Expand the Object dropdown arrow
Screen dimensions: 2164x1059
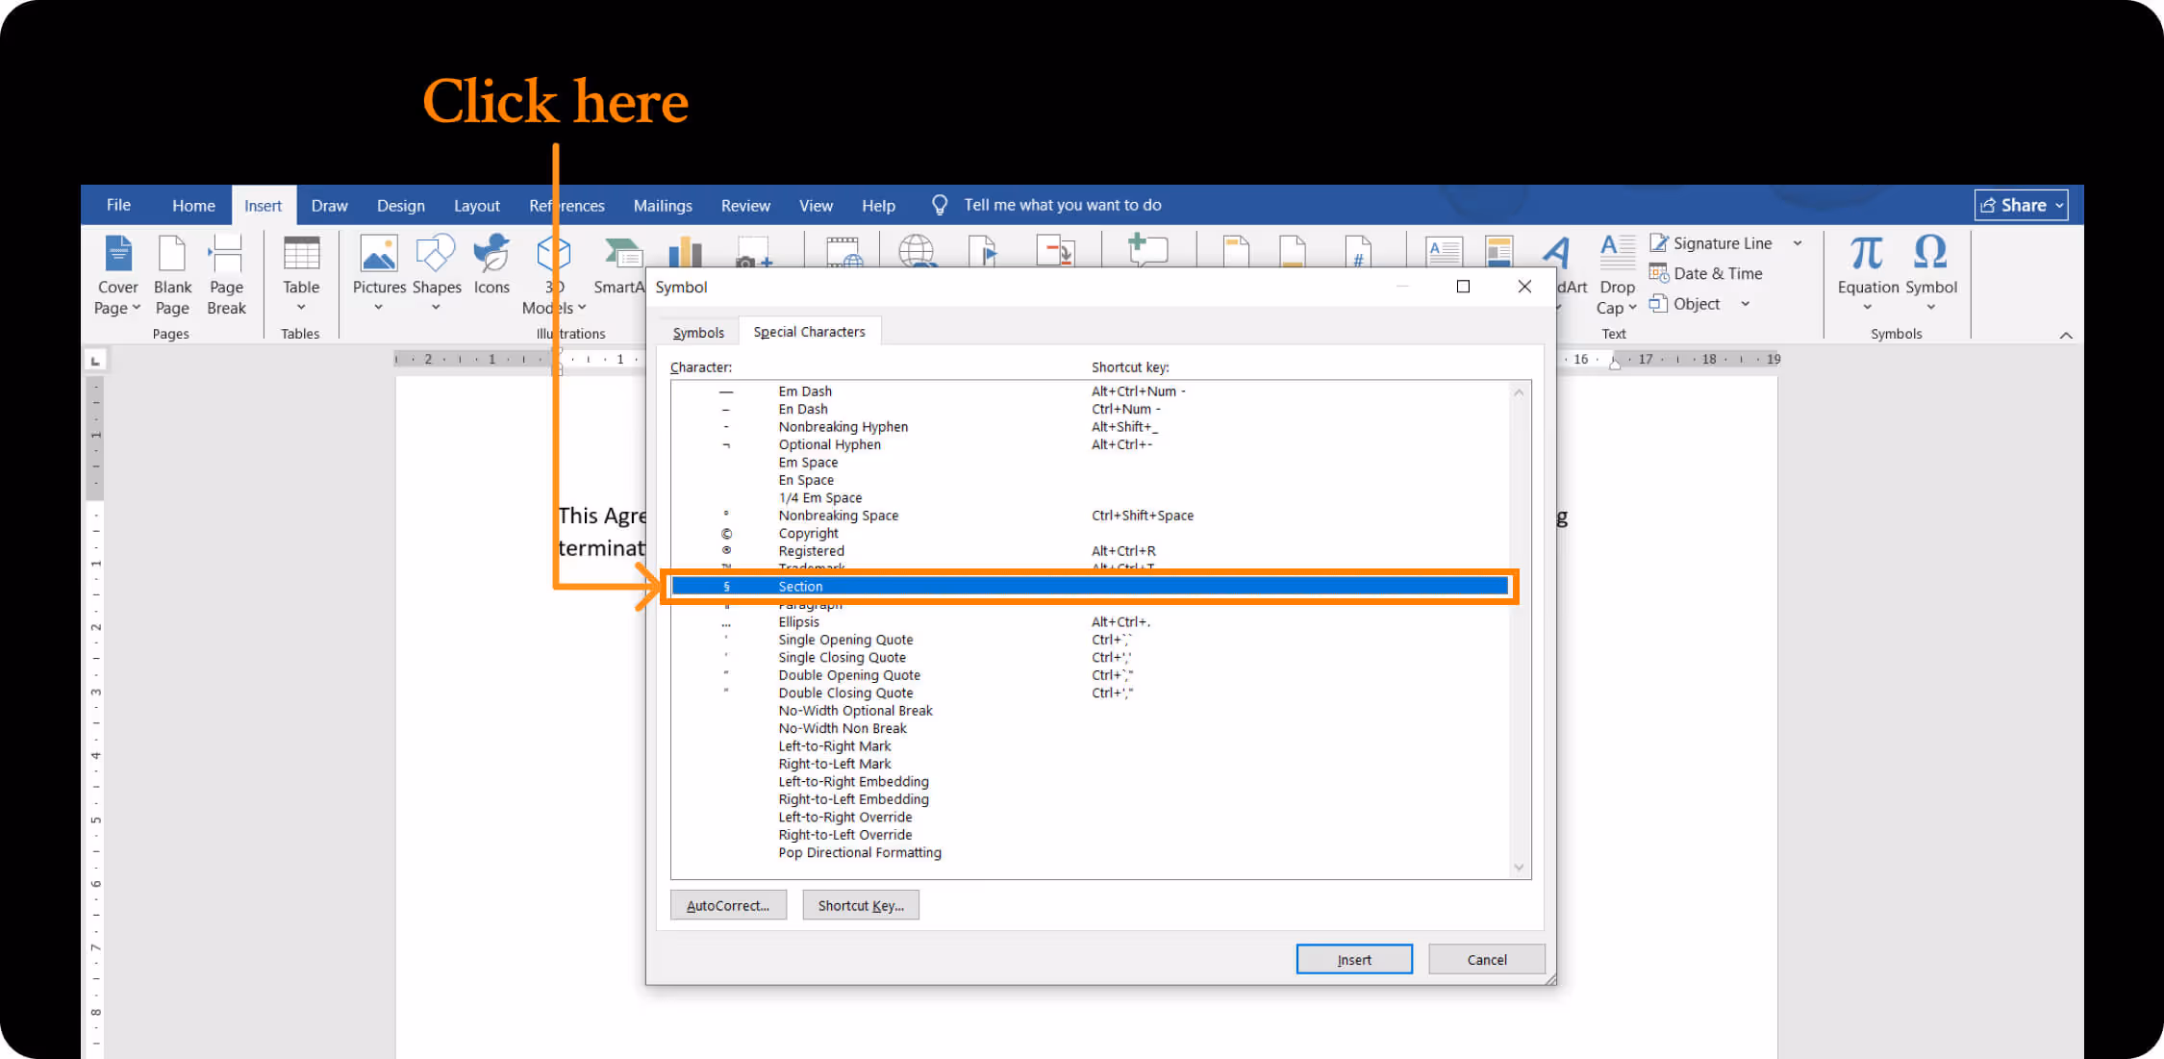point(1746,304)
